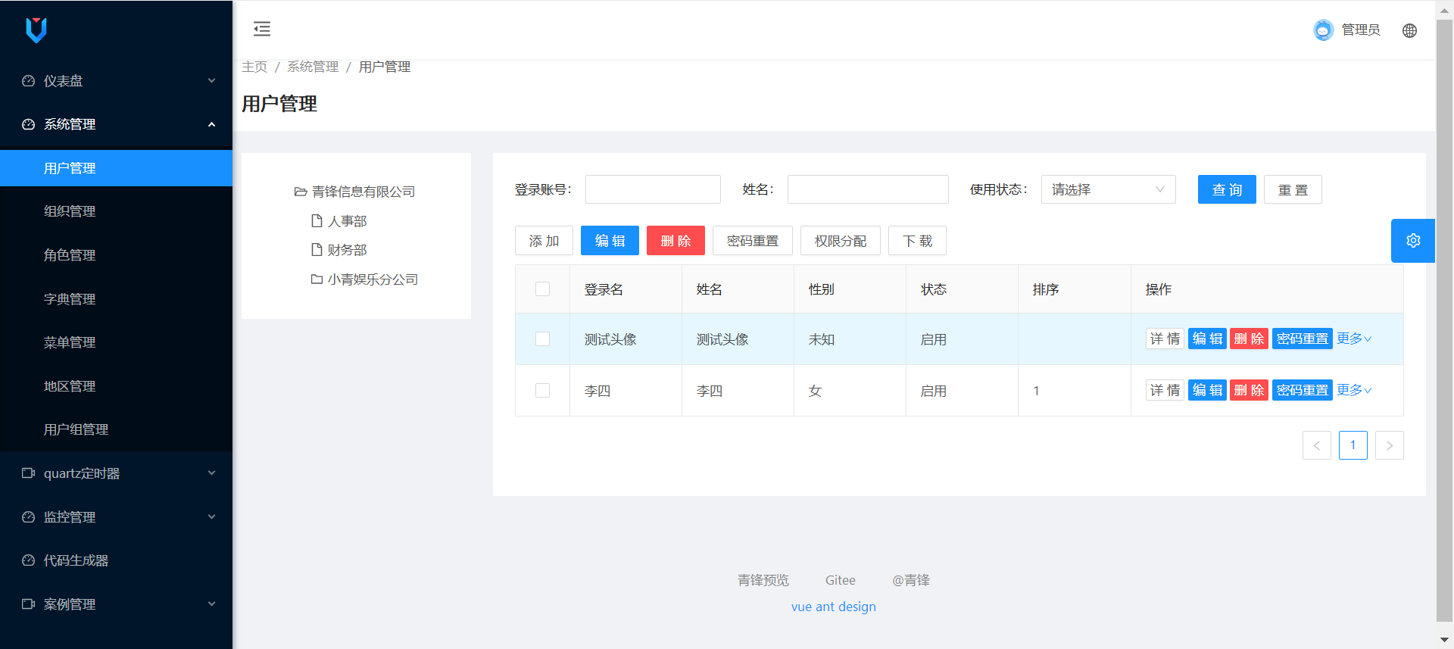Image resolution: width=1454 pixels, height=649 pixels.
Task: Focus the 姓名 input field
Action: coord(868,189)
